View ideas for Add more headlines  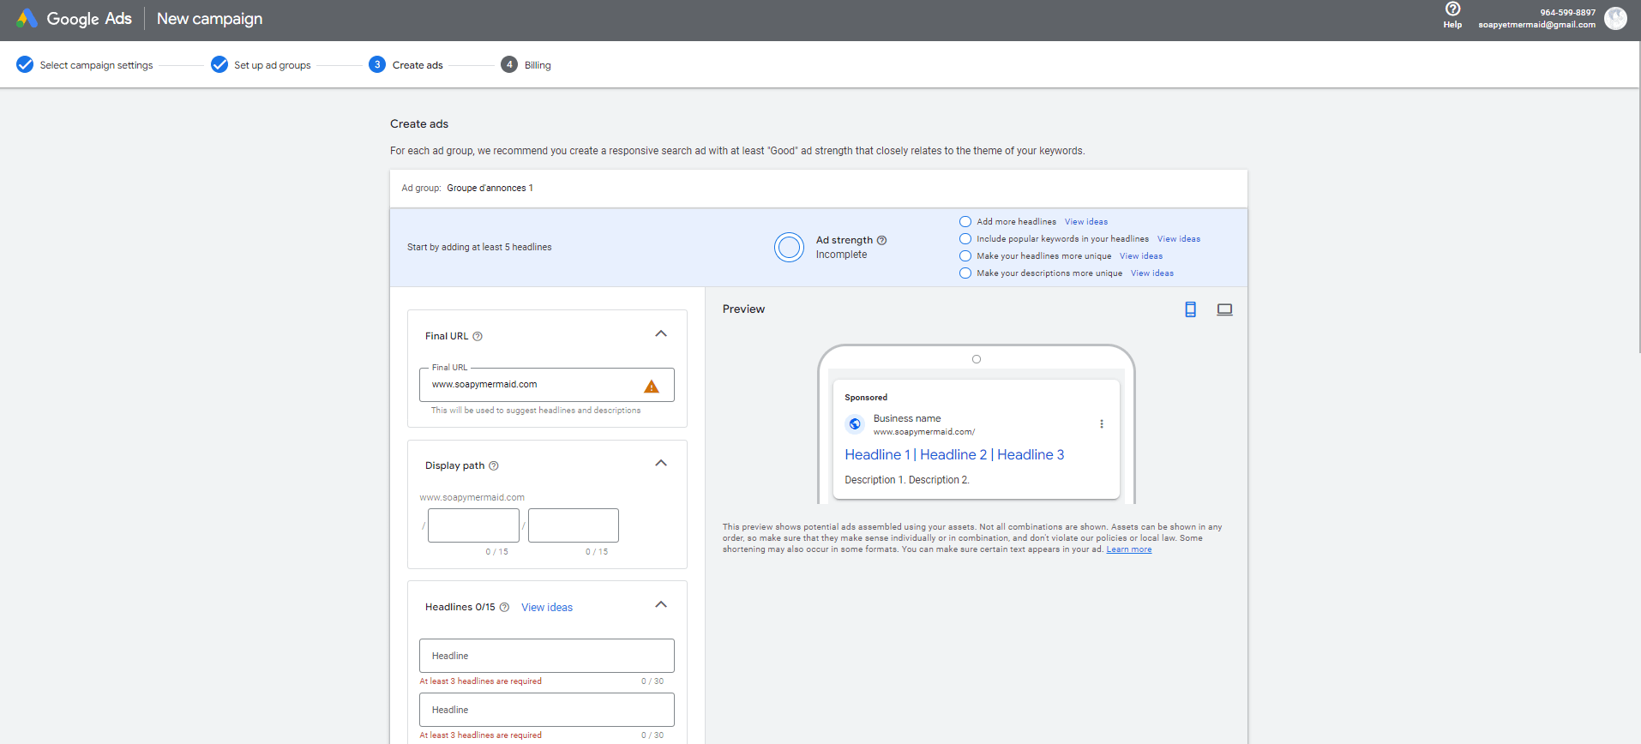coord(1086,221)
